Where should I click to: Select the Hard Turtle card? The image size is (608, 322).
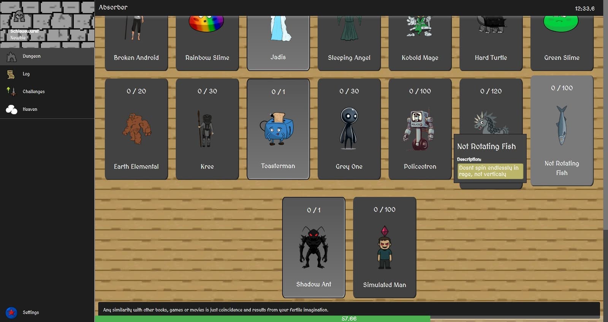pos(491,43)
